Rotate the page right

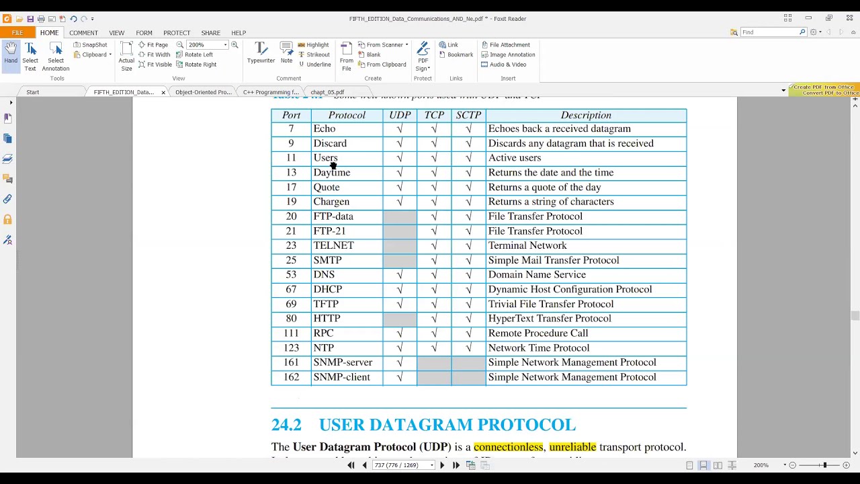pyautogui.click(x=196, y=65)
